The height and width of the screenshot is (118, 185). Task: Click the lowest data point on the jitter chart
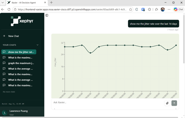click(90, 53)
